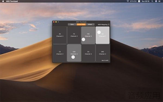163x102 pixels.
Task: Launch Siri from the menu bar
Action: point(156,1)
